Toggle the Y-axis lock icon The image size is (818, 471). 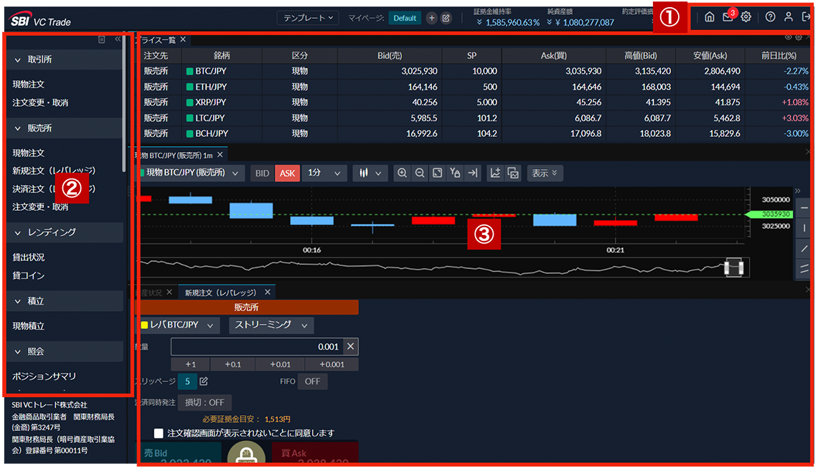coord(455,173)
